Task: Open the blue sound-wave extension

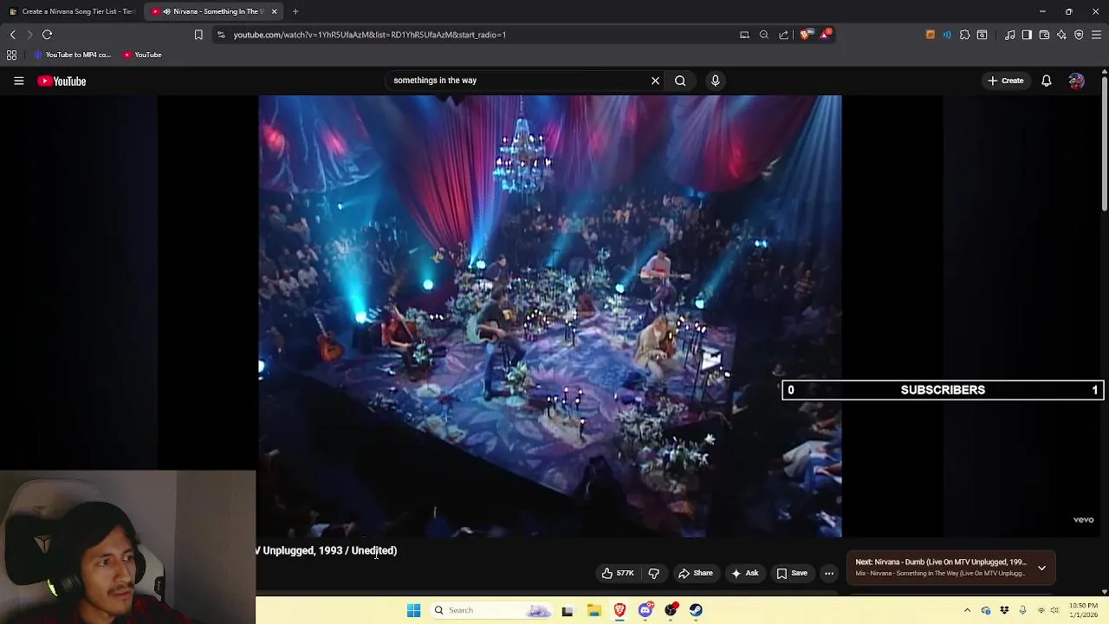Action: point(947,35)
